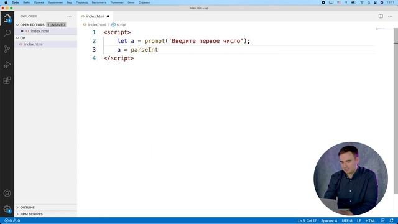Change language mode via HTML
Image resolution: width=398 pixels, height=224 pixels.
tap(371, 220)
